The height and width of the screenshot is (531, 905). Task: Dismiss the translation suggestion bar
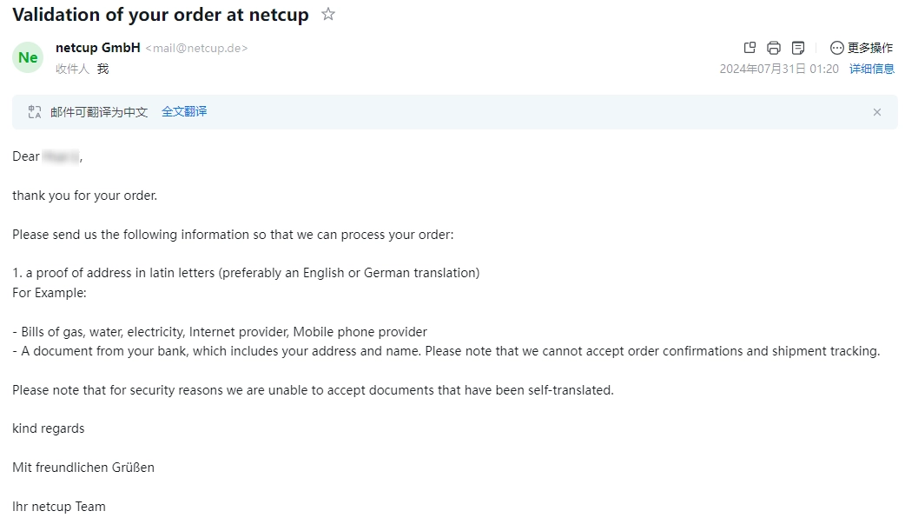click(x=877, y=112)
